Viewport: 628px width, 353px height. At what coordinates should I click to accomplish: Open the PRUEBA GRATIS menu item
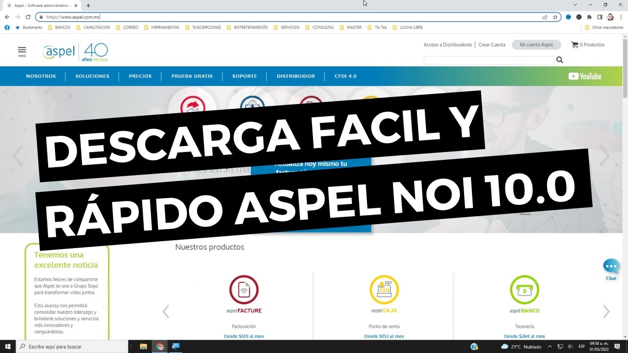[x=192, y=76]
